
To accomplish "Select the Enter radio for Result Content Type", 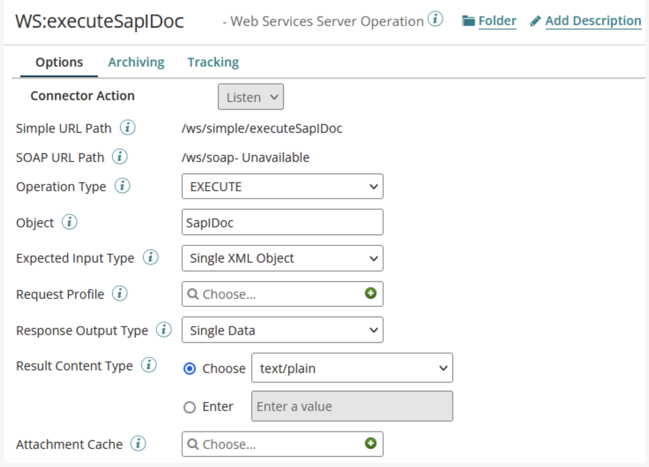I will point(190,407).
